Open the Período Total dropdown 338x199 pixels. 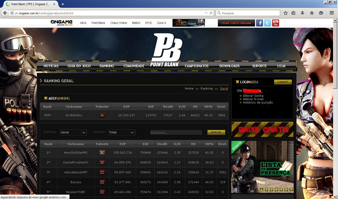coord(122,132)
